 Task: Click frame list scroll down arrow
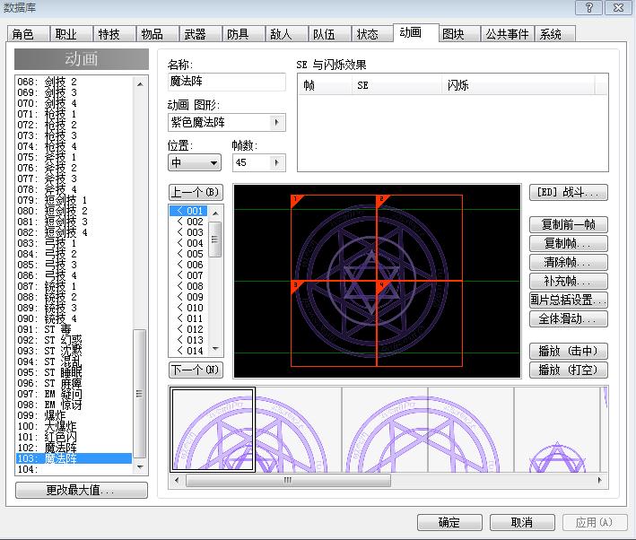[x=215, y=349]
